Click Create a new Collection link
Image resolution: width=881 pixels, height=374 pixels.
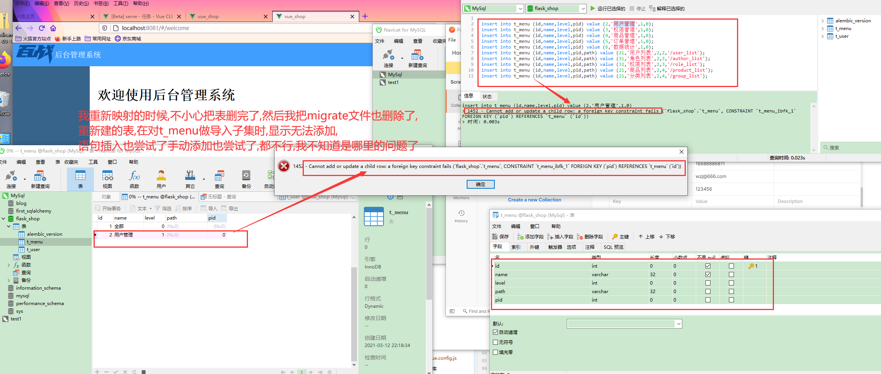534,200
